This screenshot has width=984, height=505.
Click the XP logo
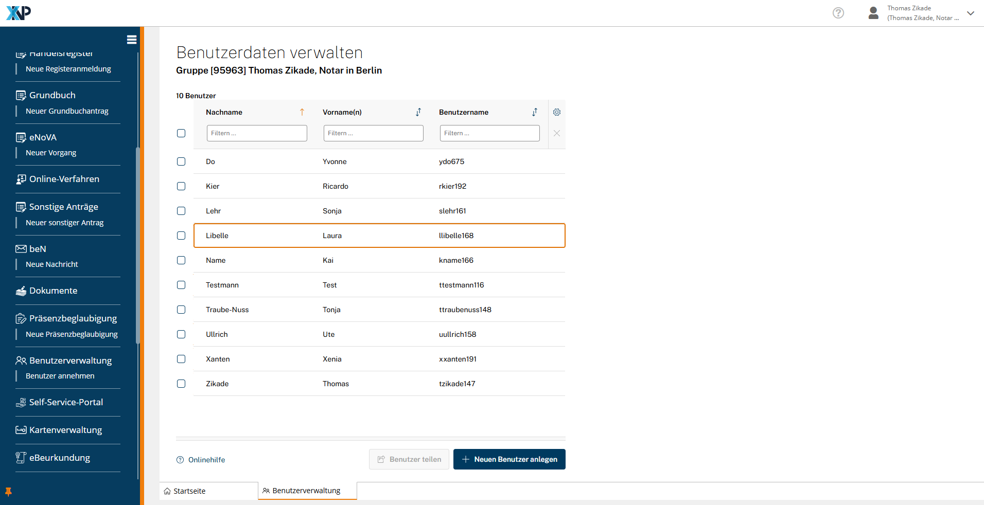(19, 13)
